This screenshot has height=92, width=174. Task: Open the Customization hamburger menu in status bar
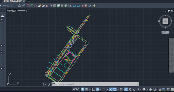coord(172,89)
